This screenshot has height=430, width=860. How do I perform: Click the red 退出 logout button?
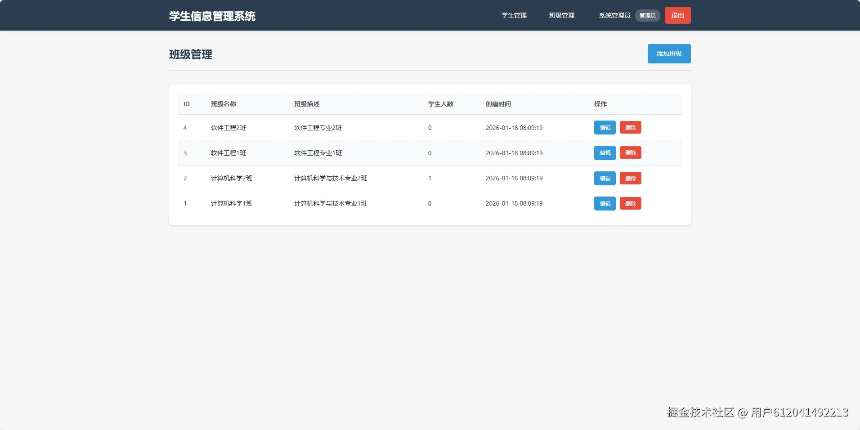pyautogui.click(x=677, y=15)
